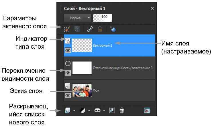Click the opacity field showing 100
This screenshot has width=212, height=131.
point(103,18)
